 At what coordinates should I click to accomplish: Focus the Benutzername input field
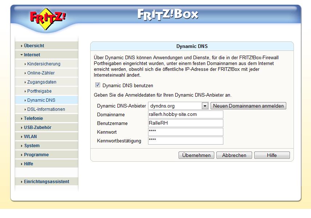coord(186,123)
